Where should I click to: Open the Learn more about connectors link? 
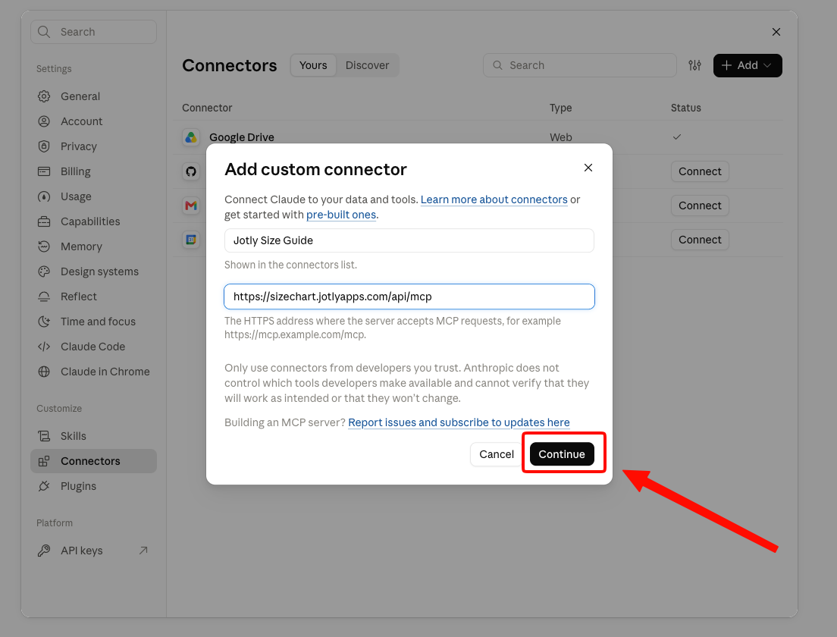pyautogui.click(x=494, y=199)
